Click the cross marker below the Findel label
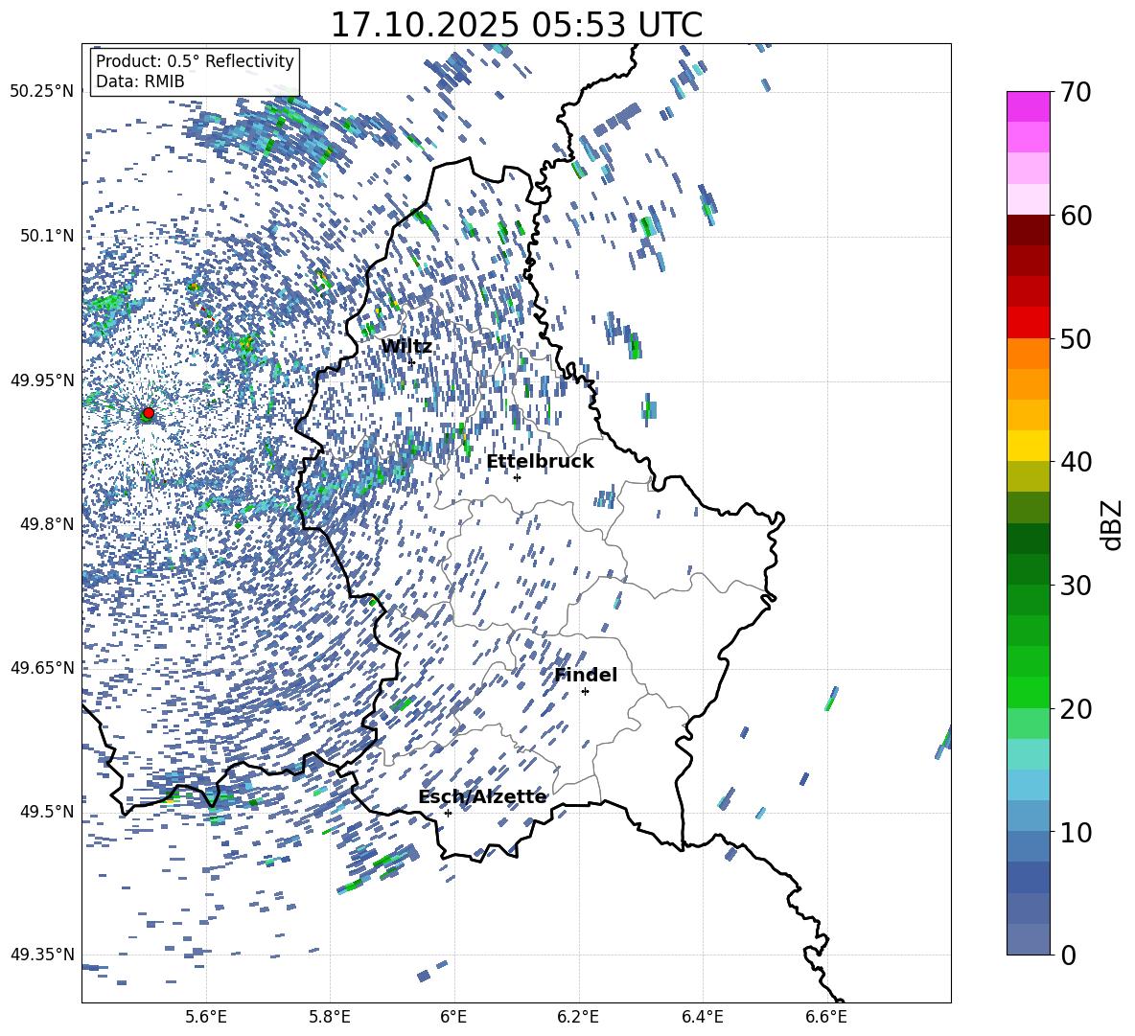This screenshot has height=1036, width=1135. [585, 691]
